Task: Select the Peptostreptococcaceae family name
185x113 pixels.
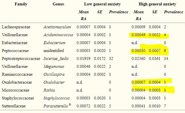Action: (x=21, y=59)
